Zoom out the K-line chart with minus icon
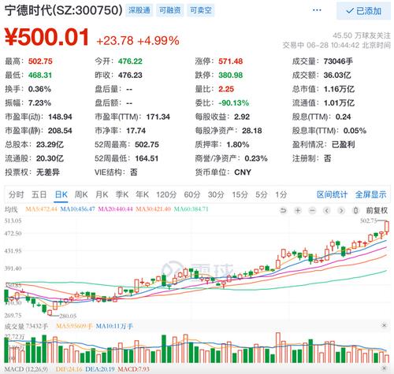Image resolution: width=394 pixels, height=374 pixels. tap(312, 210)
